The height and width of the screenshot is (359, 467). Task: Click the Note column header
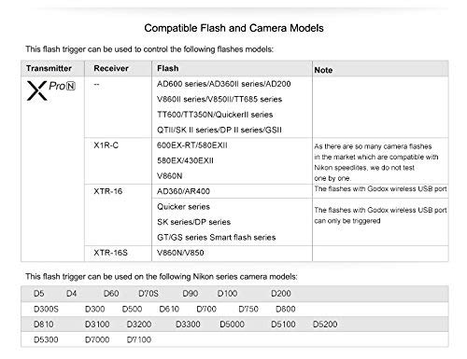[323, 70]
